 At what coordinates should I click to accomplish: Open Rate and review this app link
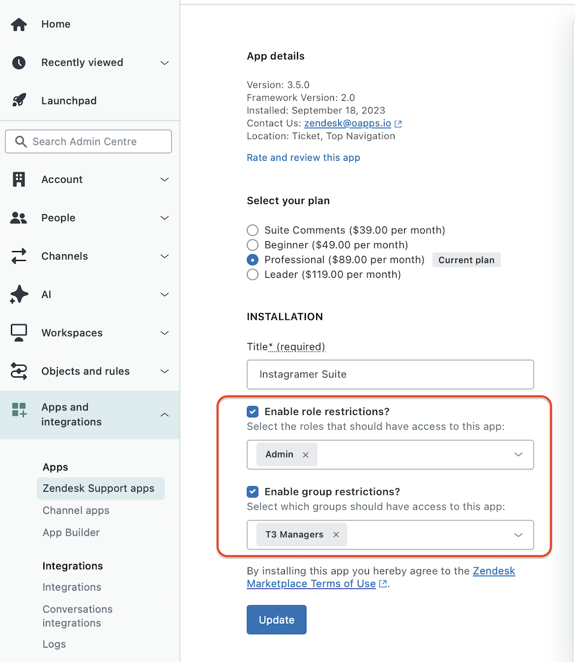tap(303, 157)
